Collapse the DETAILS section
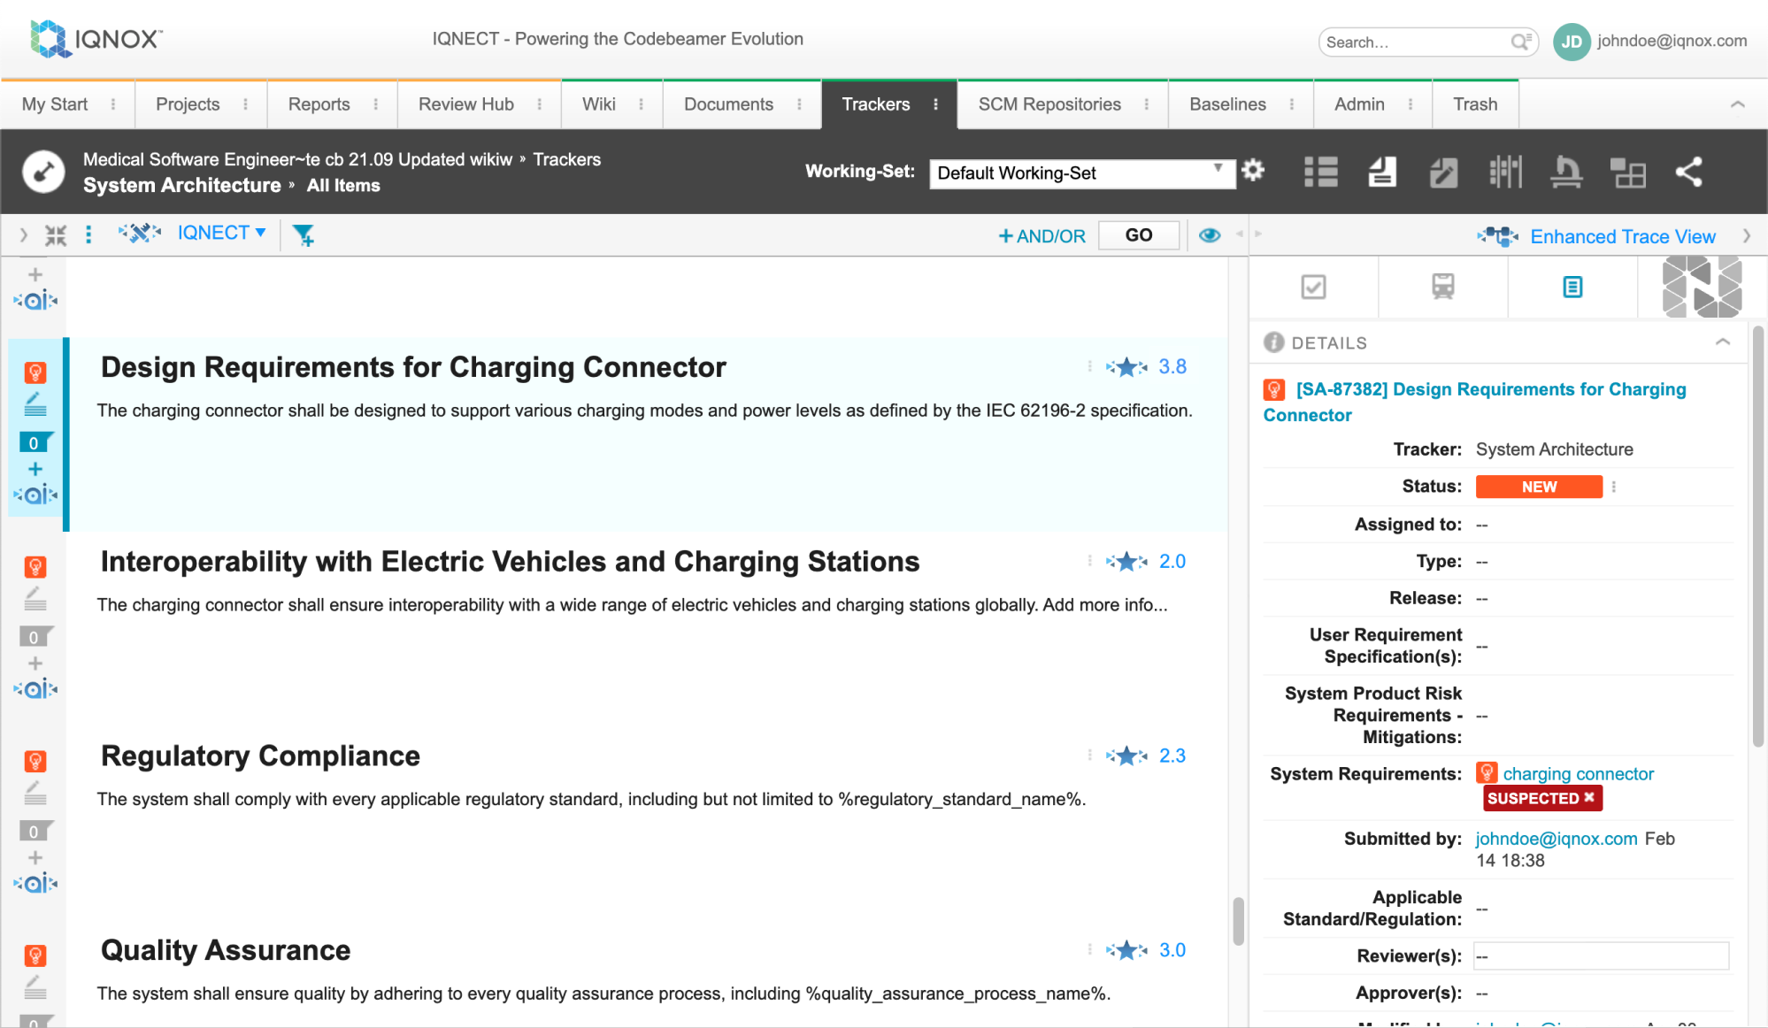The width and height of the screenshot is (1768, 1028). 1722,342
